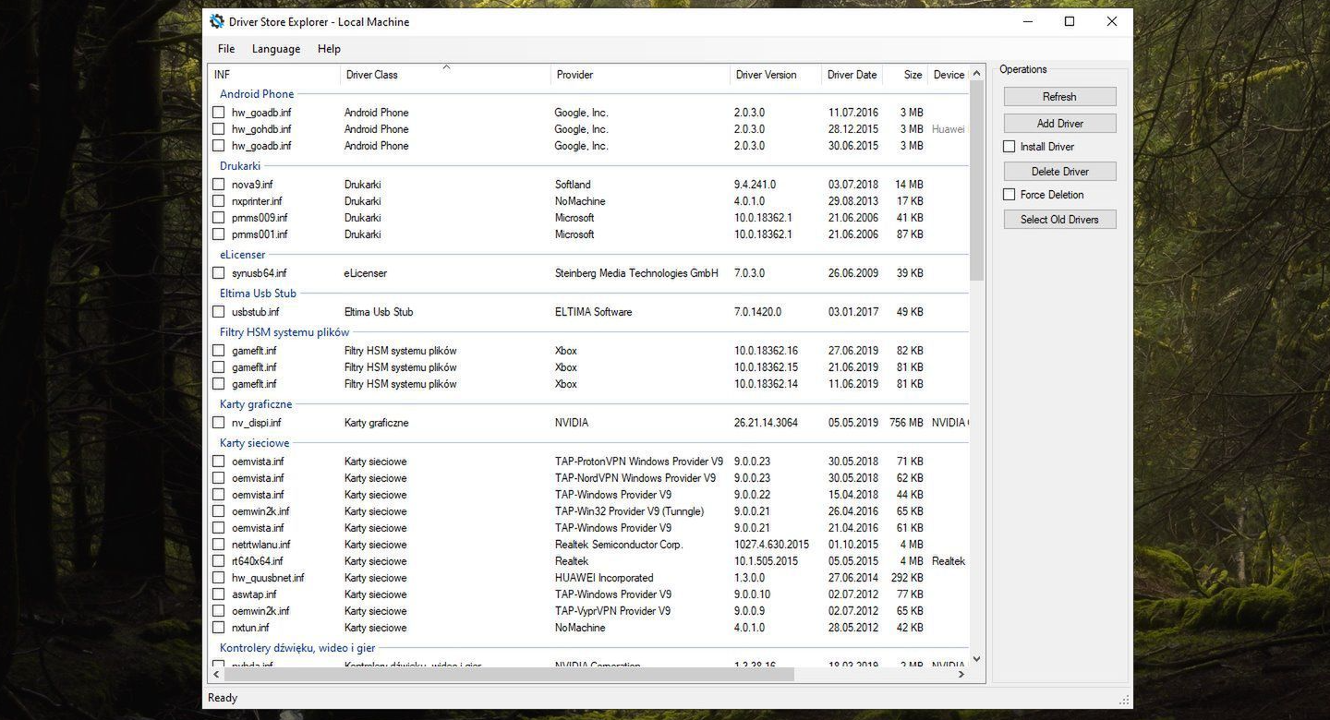The height and width of the screenshot is (720, 1330).
Task: Sort by the Driver Date column header
Action: click(852, 75)
